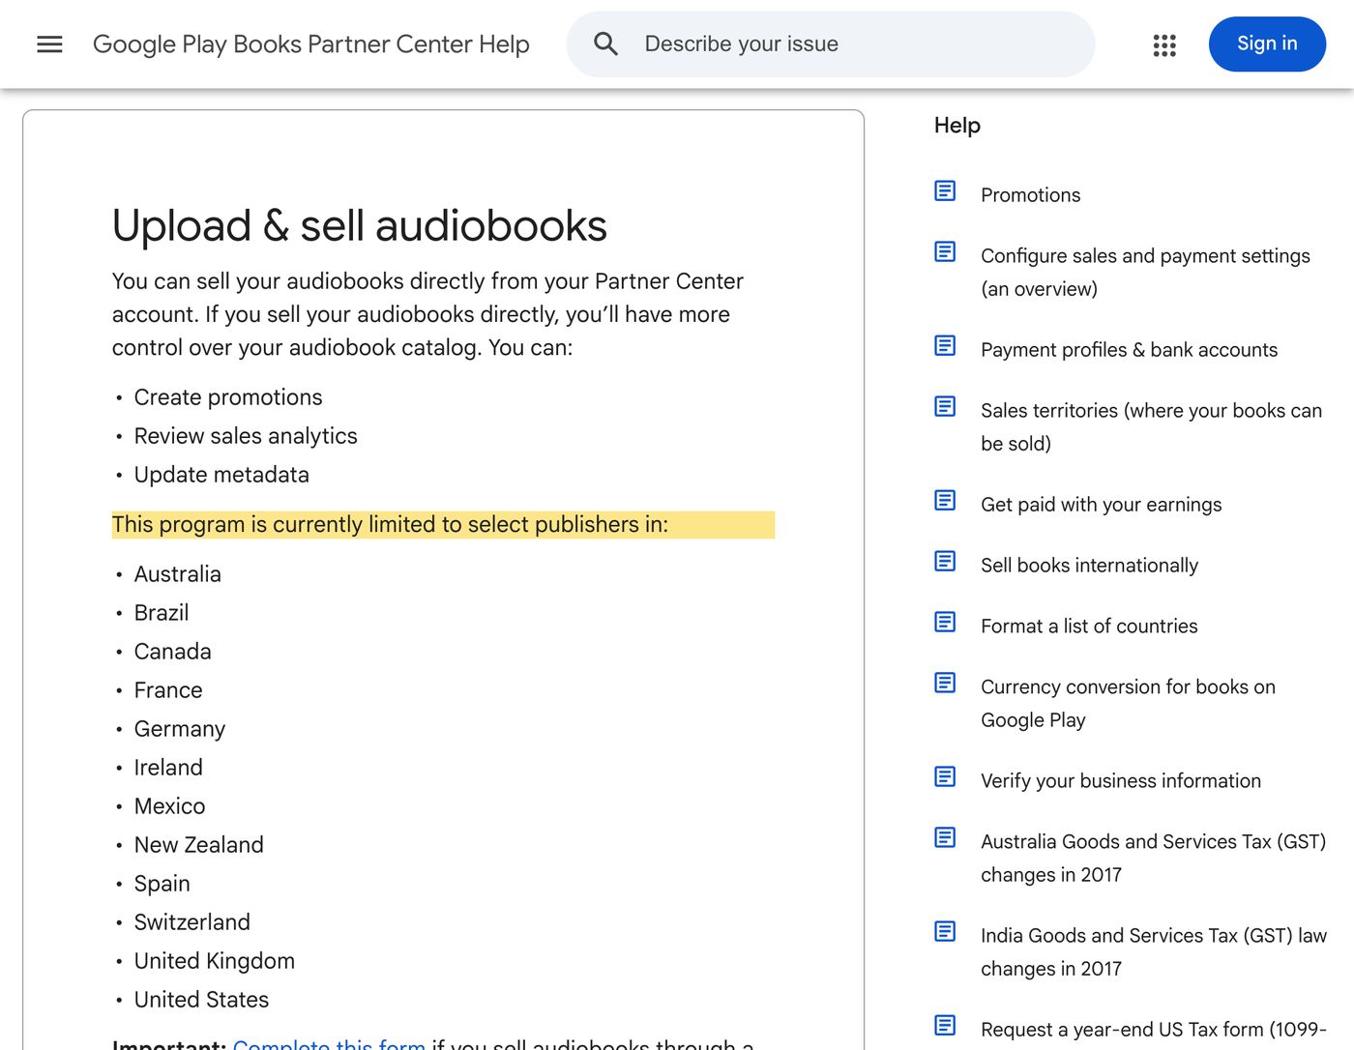Open the Sales territories help article
Viewport: 1354px width, 1050px height.
point(1151,427)
